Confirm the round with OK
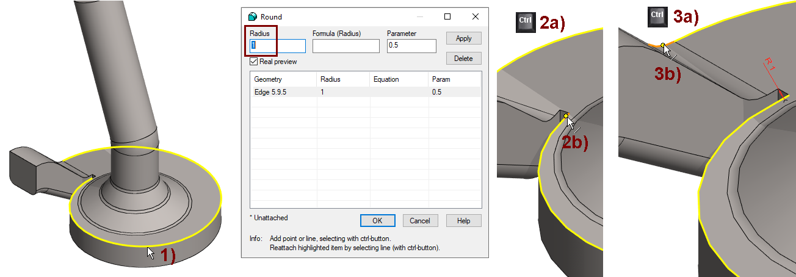Screen dimensions: 796x277 377,221
